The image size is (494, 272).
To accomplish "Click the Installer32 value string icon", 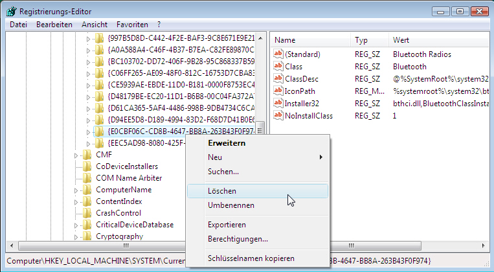I will click(278, 103).
